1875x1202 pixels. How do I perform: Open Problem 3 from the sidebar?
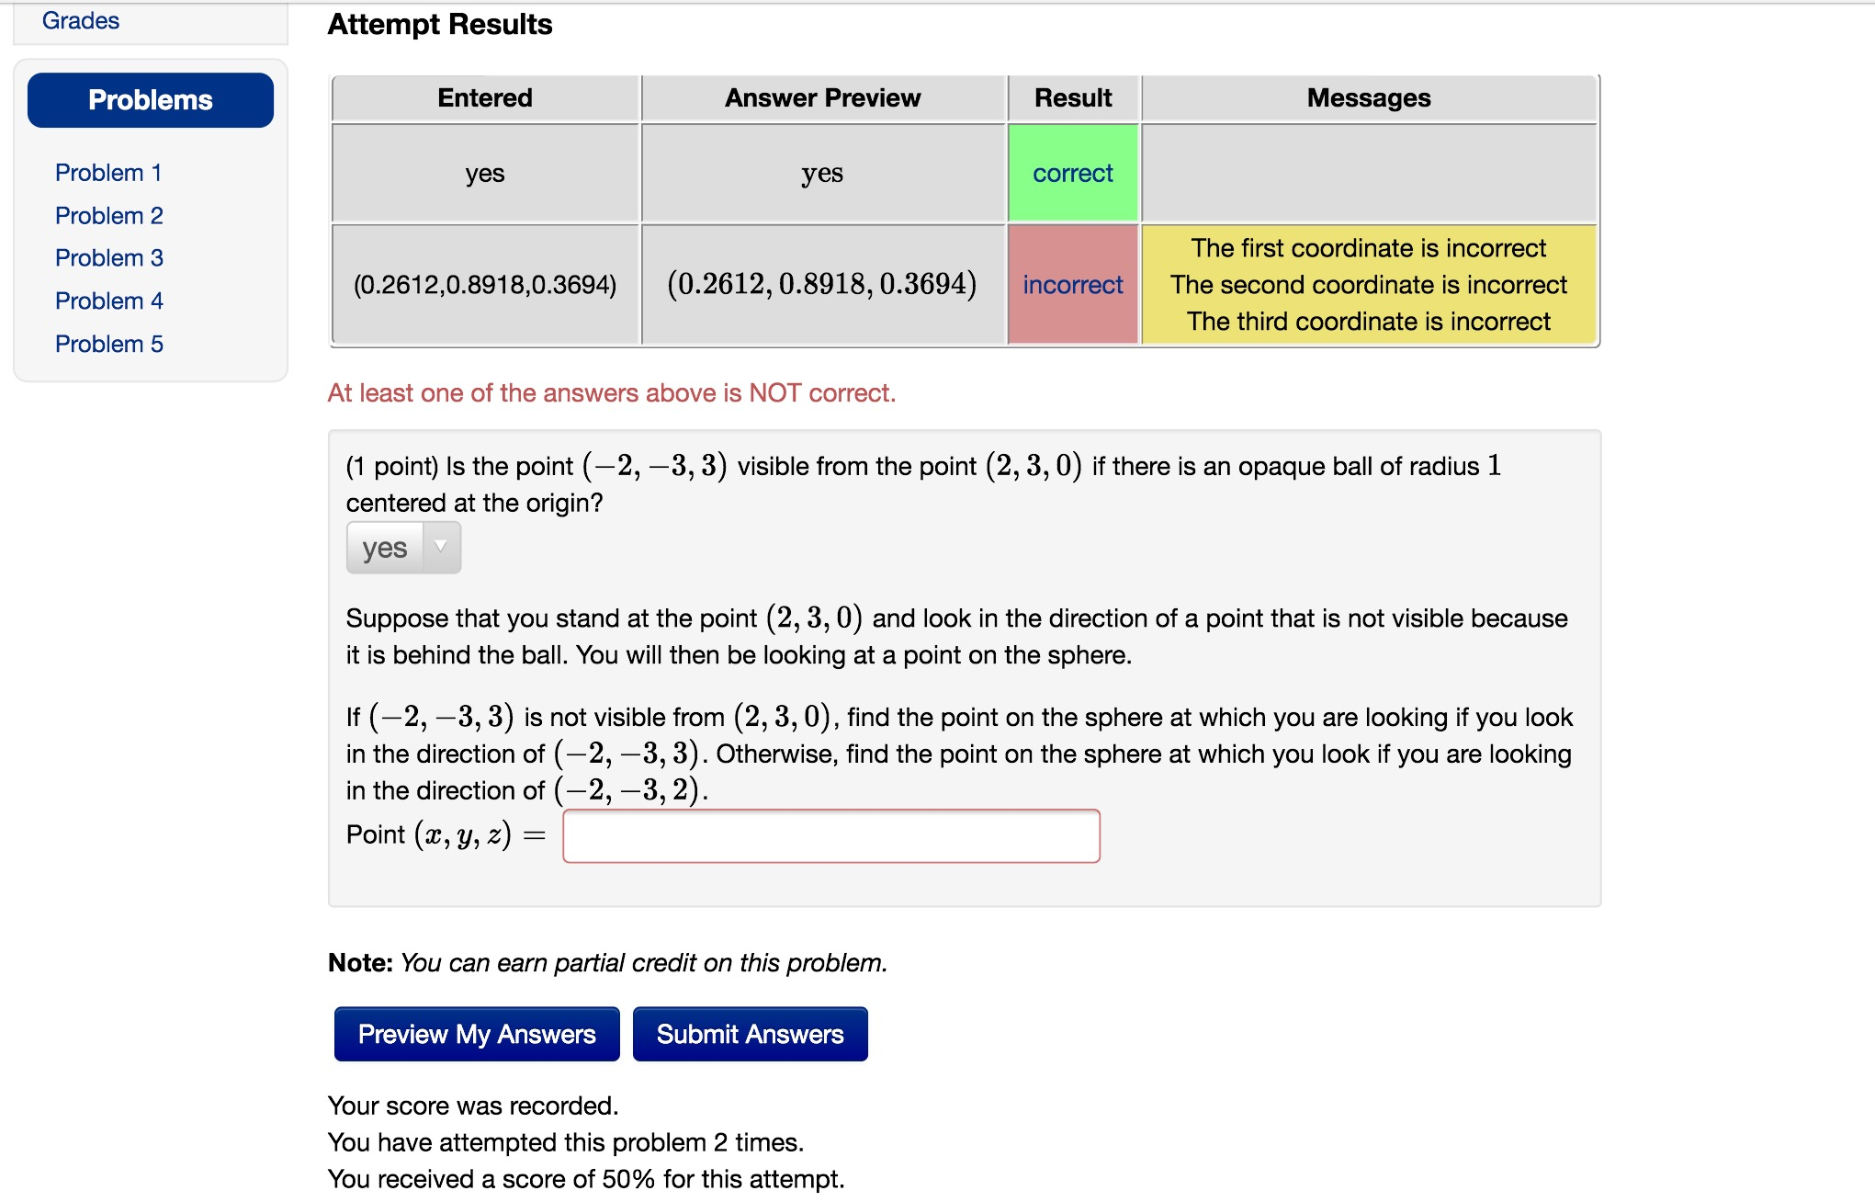(x=108, y=258)
